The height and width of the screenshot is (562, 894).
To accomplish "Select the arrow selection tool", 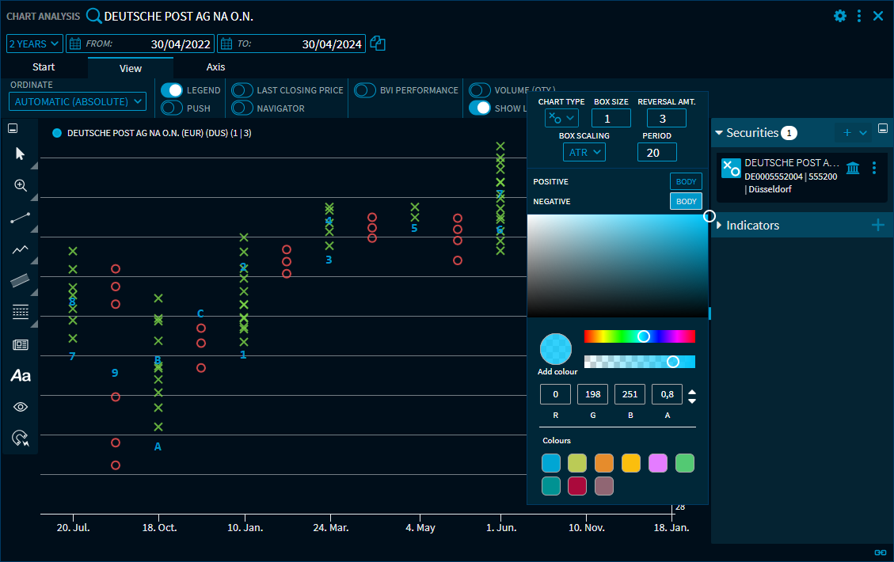I will click(20, 154).
